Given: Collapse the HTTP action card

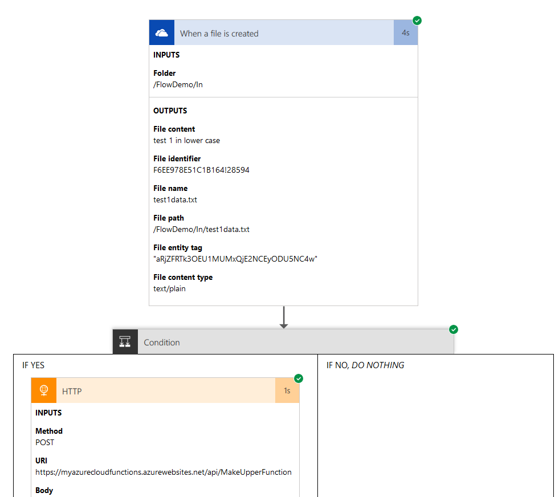Looking at the screenshot, I should tap(142, 390).
